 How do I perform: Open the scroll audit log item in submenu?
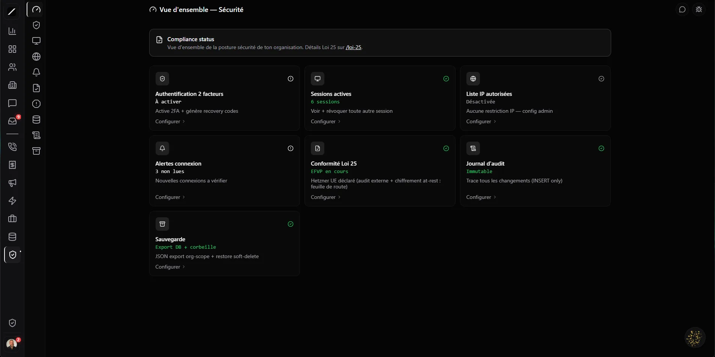(x=36, y=135)
